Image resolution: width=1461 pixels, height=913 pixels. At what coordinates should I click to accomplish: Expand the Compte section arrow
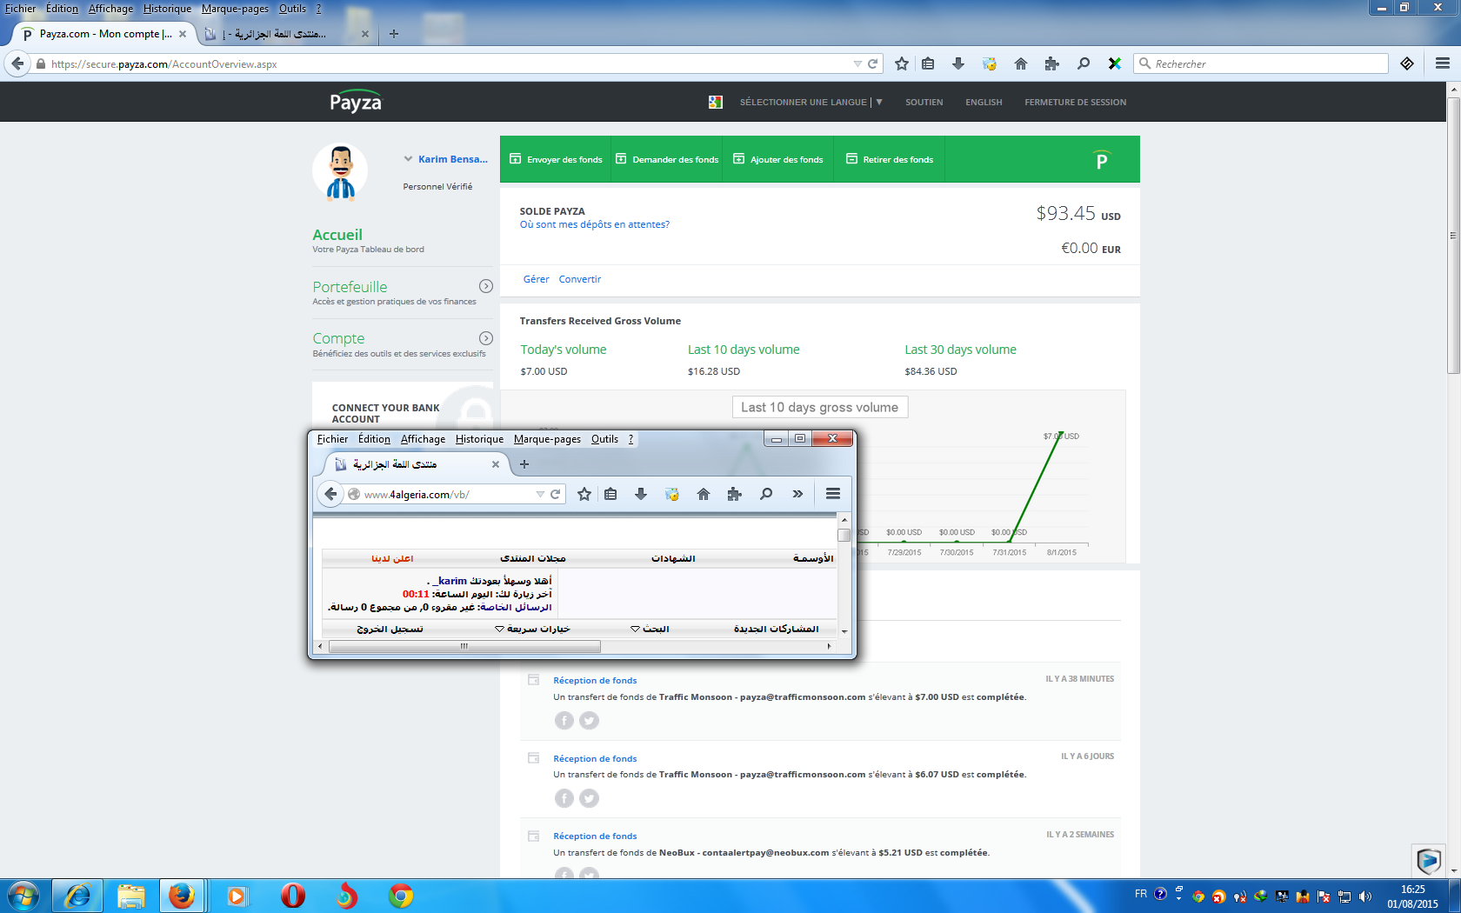(486, 338)
